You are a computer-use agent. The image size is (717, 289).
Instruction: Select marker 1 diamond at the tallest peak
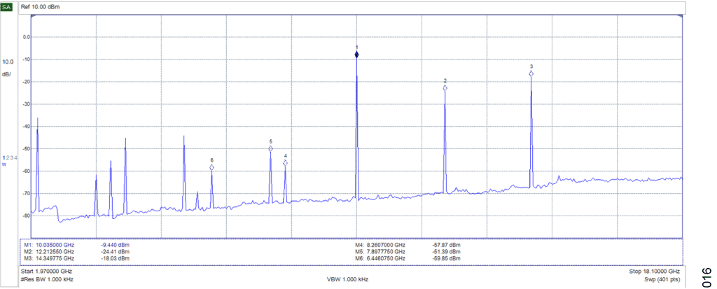(x=356, y=54)
